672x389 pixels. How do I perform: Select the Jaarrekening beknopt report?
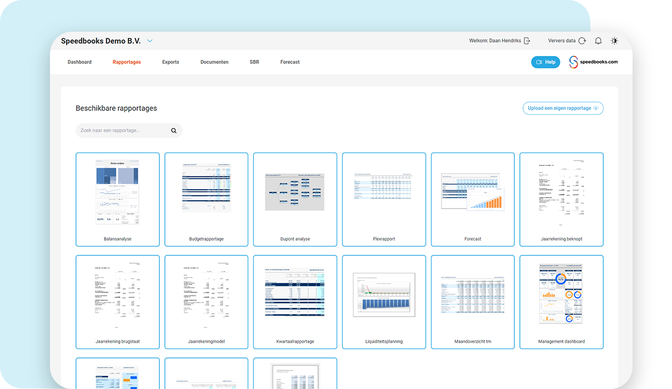(561, 199)
